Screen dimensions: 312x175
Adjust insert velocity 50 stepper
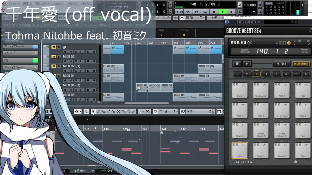[150, 111]
